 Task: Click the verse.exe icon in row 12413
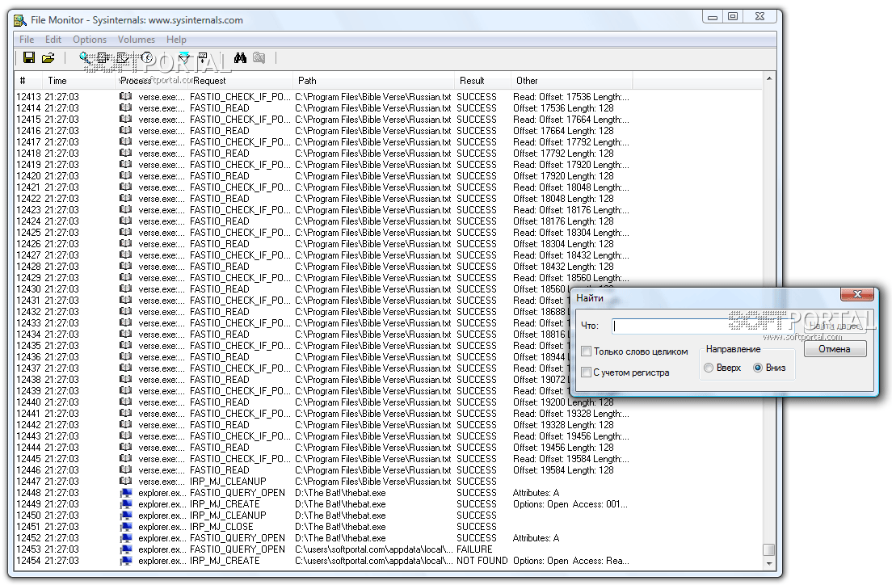[126, 97]
